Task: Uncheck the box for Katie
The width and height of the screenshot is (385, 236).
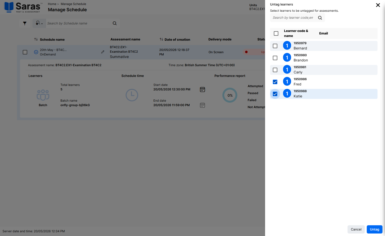Action: tap(275, 94)
